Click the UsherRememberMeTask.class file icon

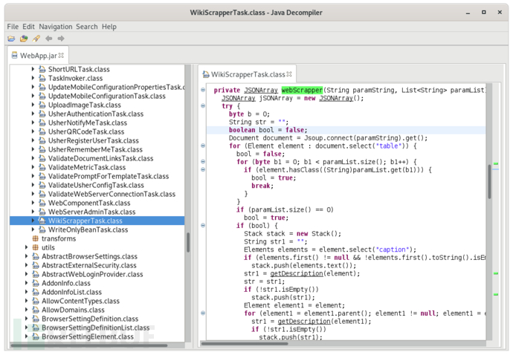click(42, 149)
